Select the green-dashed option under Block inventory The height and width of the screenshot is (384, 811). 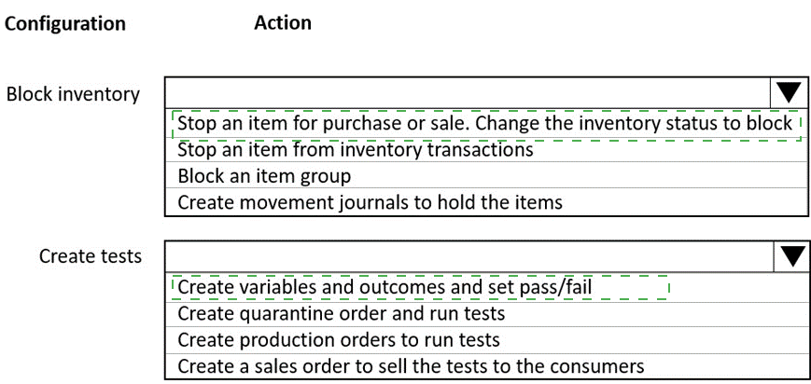coord(484,123)
